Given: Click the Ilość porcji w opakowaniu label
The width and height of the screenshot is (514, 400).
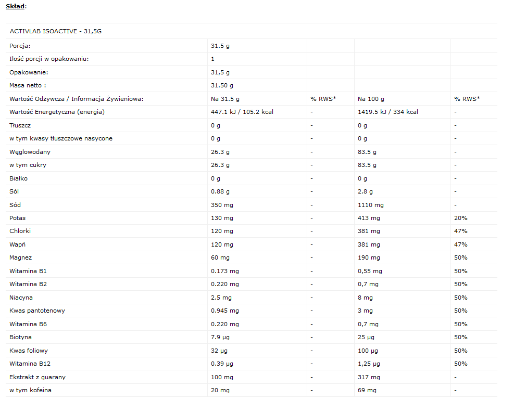Looking at the screenshot, I should click(49, 59).
